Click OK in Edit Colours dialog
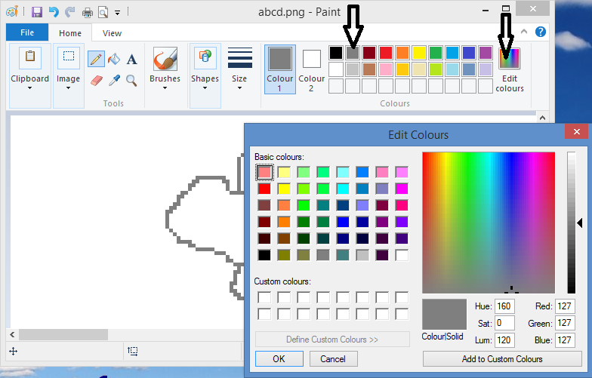Viewport: 592px width, 378px height. point(279,359)
